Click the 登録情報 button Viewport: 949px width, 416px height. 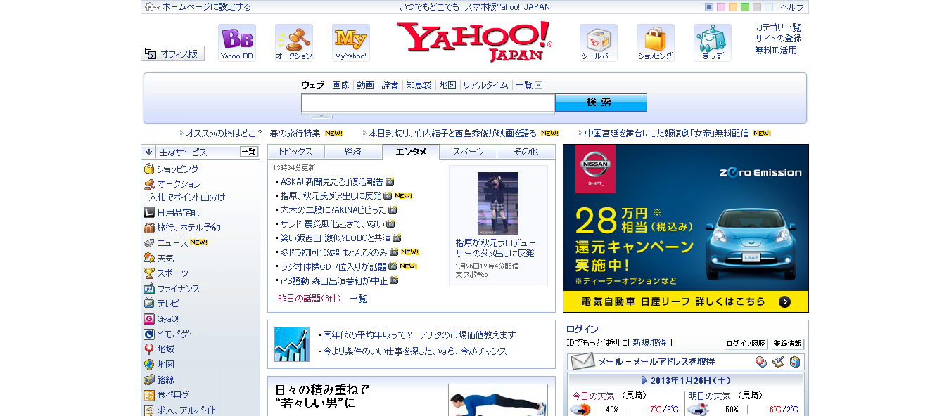pos(788,344)
